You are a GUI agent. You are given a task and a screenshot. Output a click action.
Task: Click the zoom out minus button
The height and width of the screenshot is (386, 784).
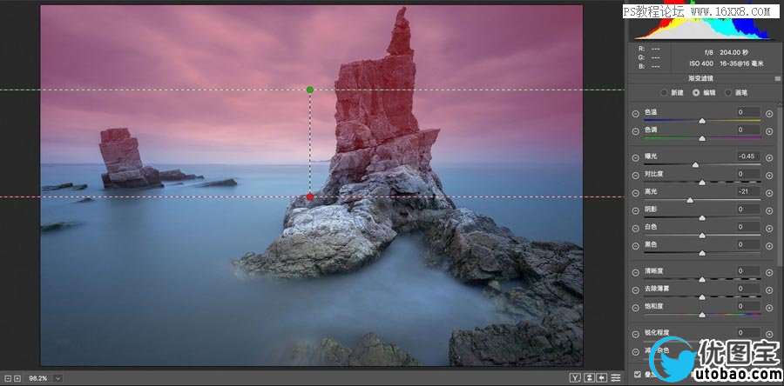(7, 378)
